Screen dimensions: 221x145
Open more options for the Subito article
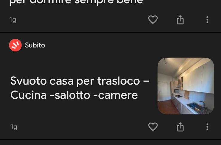tap(207, 127)
